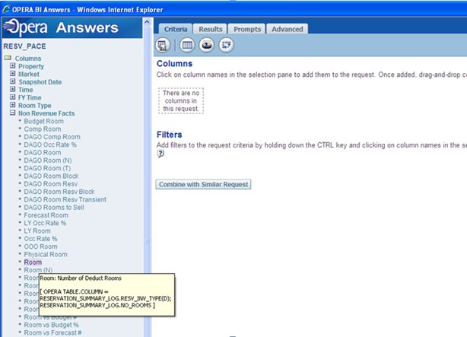467x337 pixels.
Task: Expand the FY Time folder
Action: [x=12, y=97]
